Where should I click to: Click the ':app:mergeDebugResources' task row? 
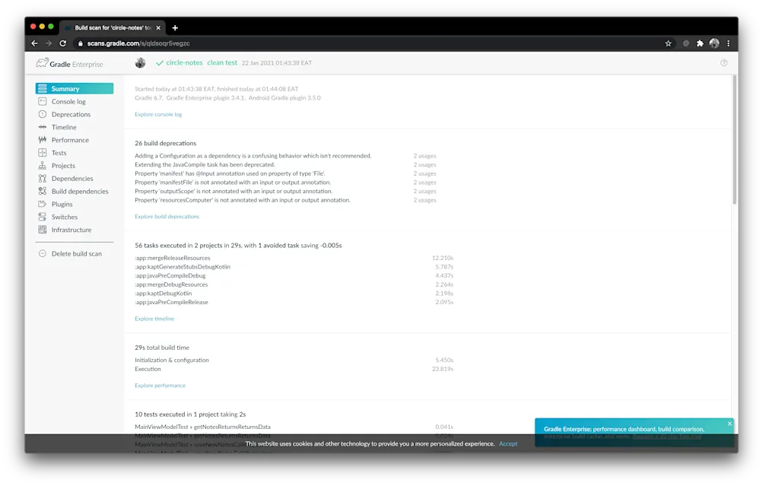[x=294, y=284]
